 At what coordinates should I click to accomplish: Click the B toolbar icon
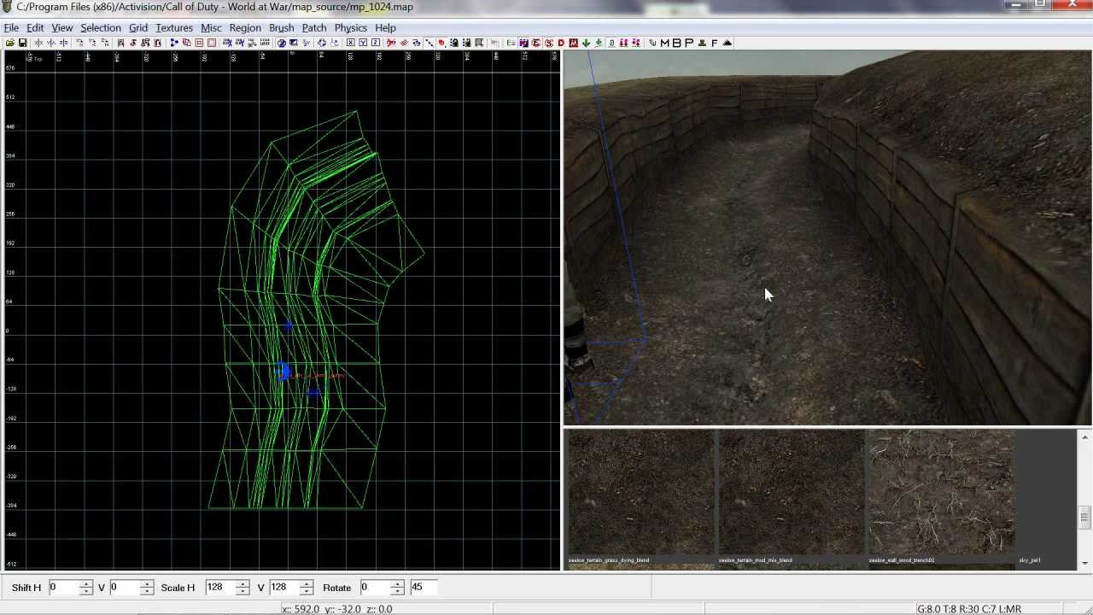tap(676, 43)
